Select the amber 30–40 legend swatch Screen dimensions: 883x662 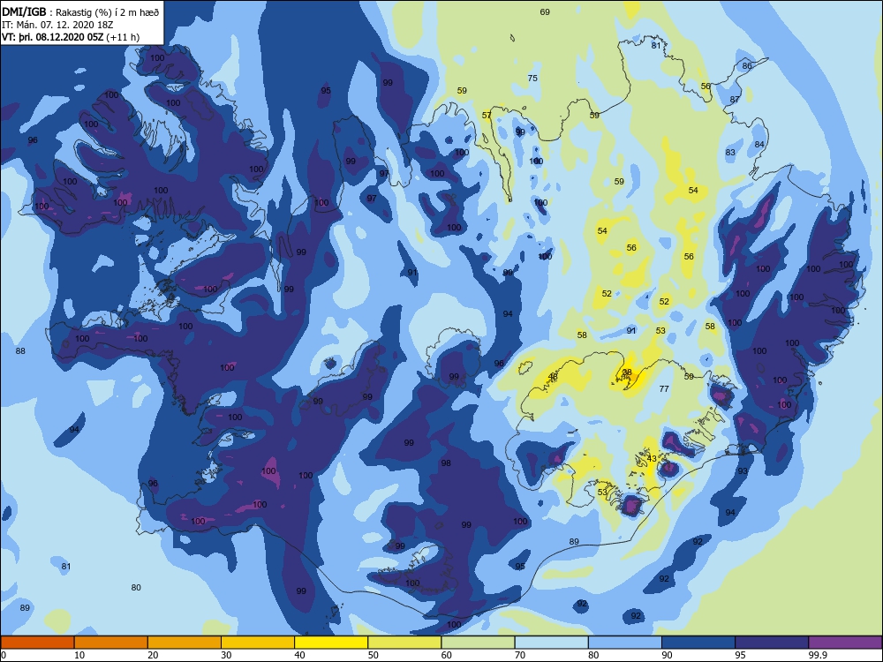click(x=258, y=643)
